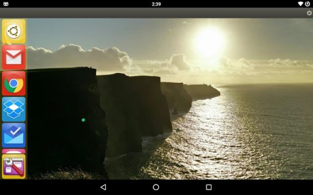Open the wrench settings tool icon
This screenshot has height=195, width=313.
(x=14, y=167)
